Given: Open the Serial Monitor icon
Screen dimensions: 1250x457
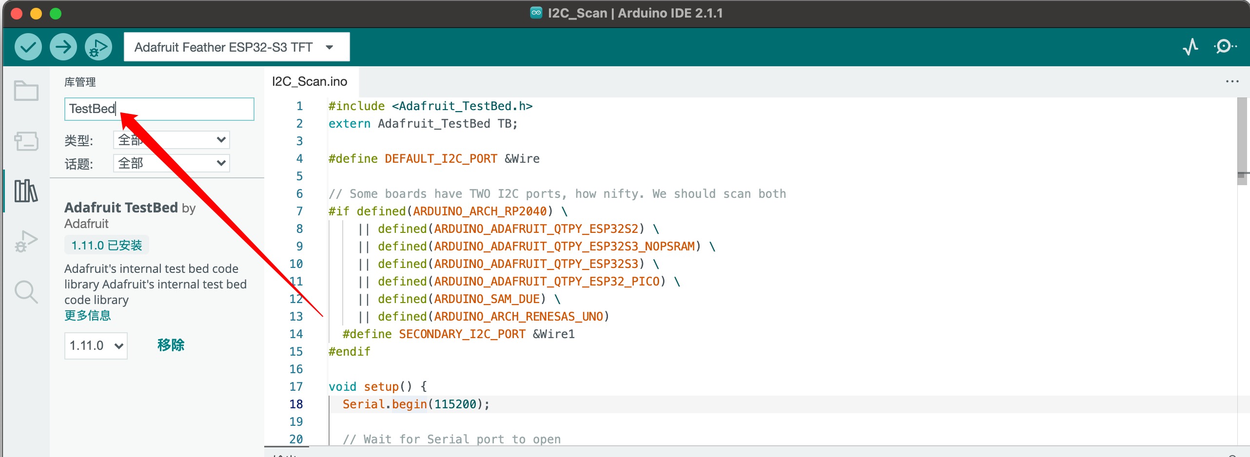Looking at the screenshot, I should (1225, 47).
